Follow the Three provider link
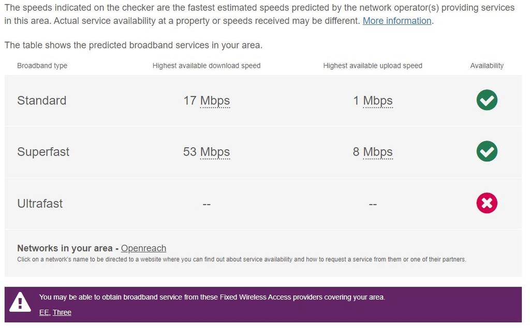 62,313
